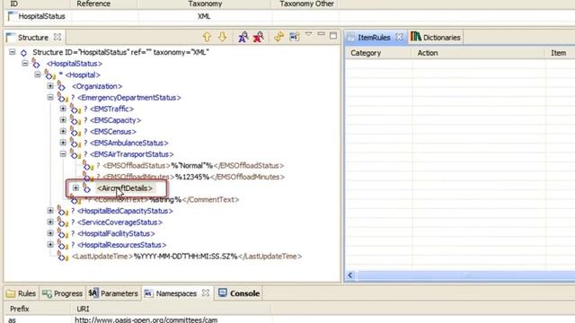575x323 pixels.
Task: Collapse the EMSAirTransportStatus node
Action: coord(63,154)
